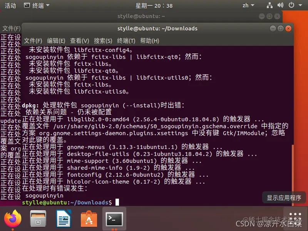This screenshot has width=308, height=231.
Task: Click the fontconfig (2.12.6-0ubuntu2) line
Action: 115,175
